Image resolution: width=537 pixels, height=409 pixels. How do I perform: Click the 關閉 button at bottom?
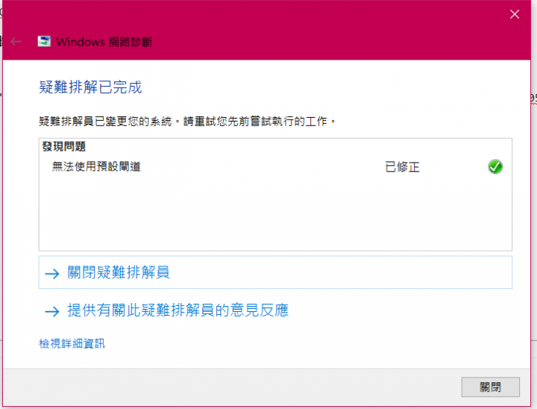pos(490,387)
